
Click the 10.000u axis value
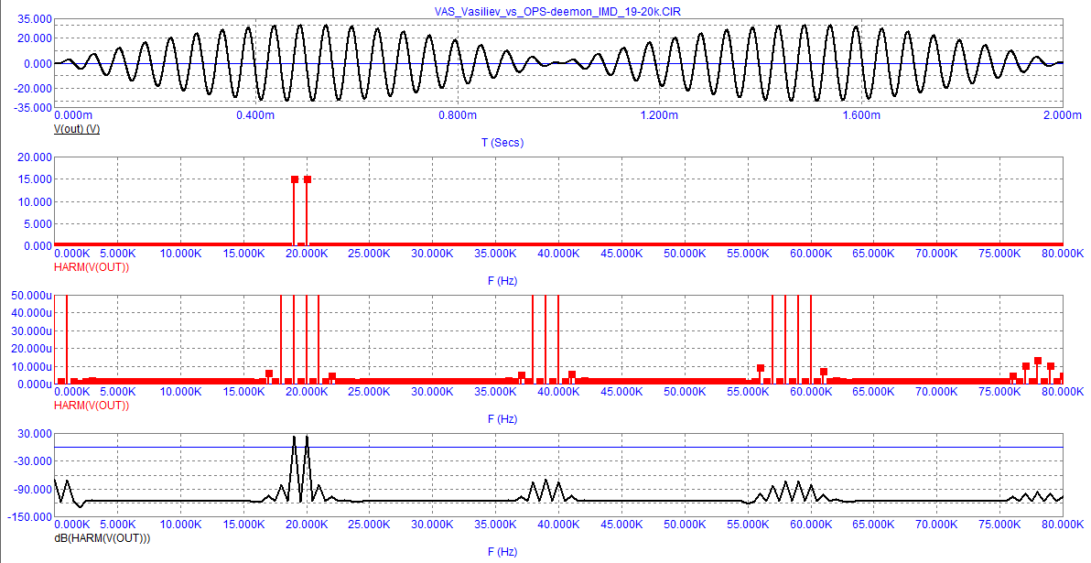32,367
